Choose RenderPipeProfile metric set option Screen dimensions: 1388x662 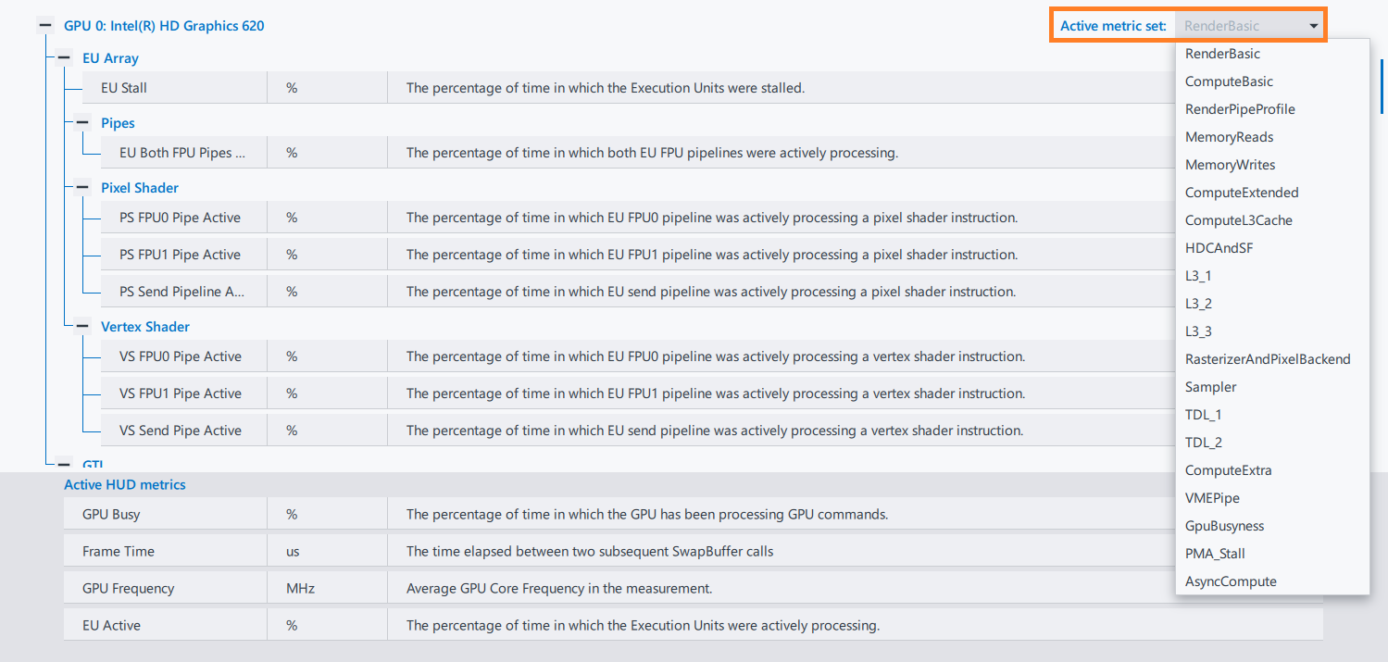coord(1240,109)
